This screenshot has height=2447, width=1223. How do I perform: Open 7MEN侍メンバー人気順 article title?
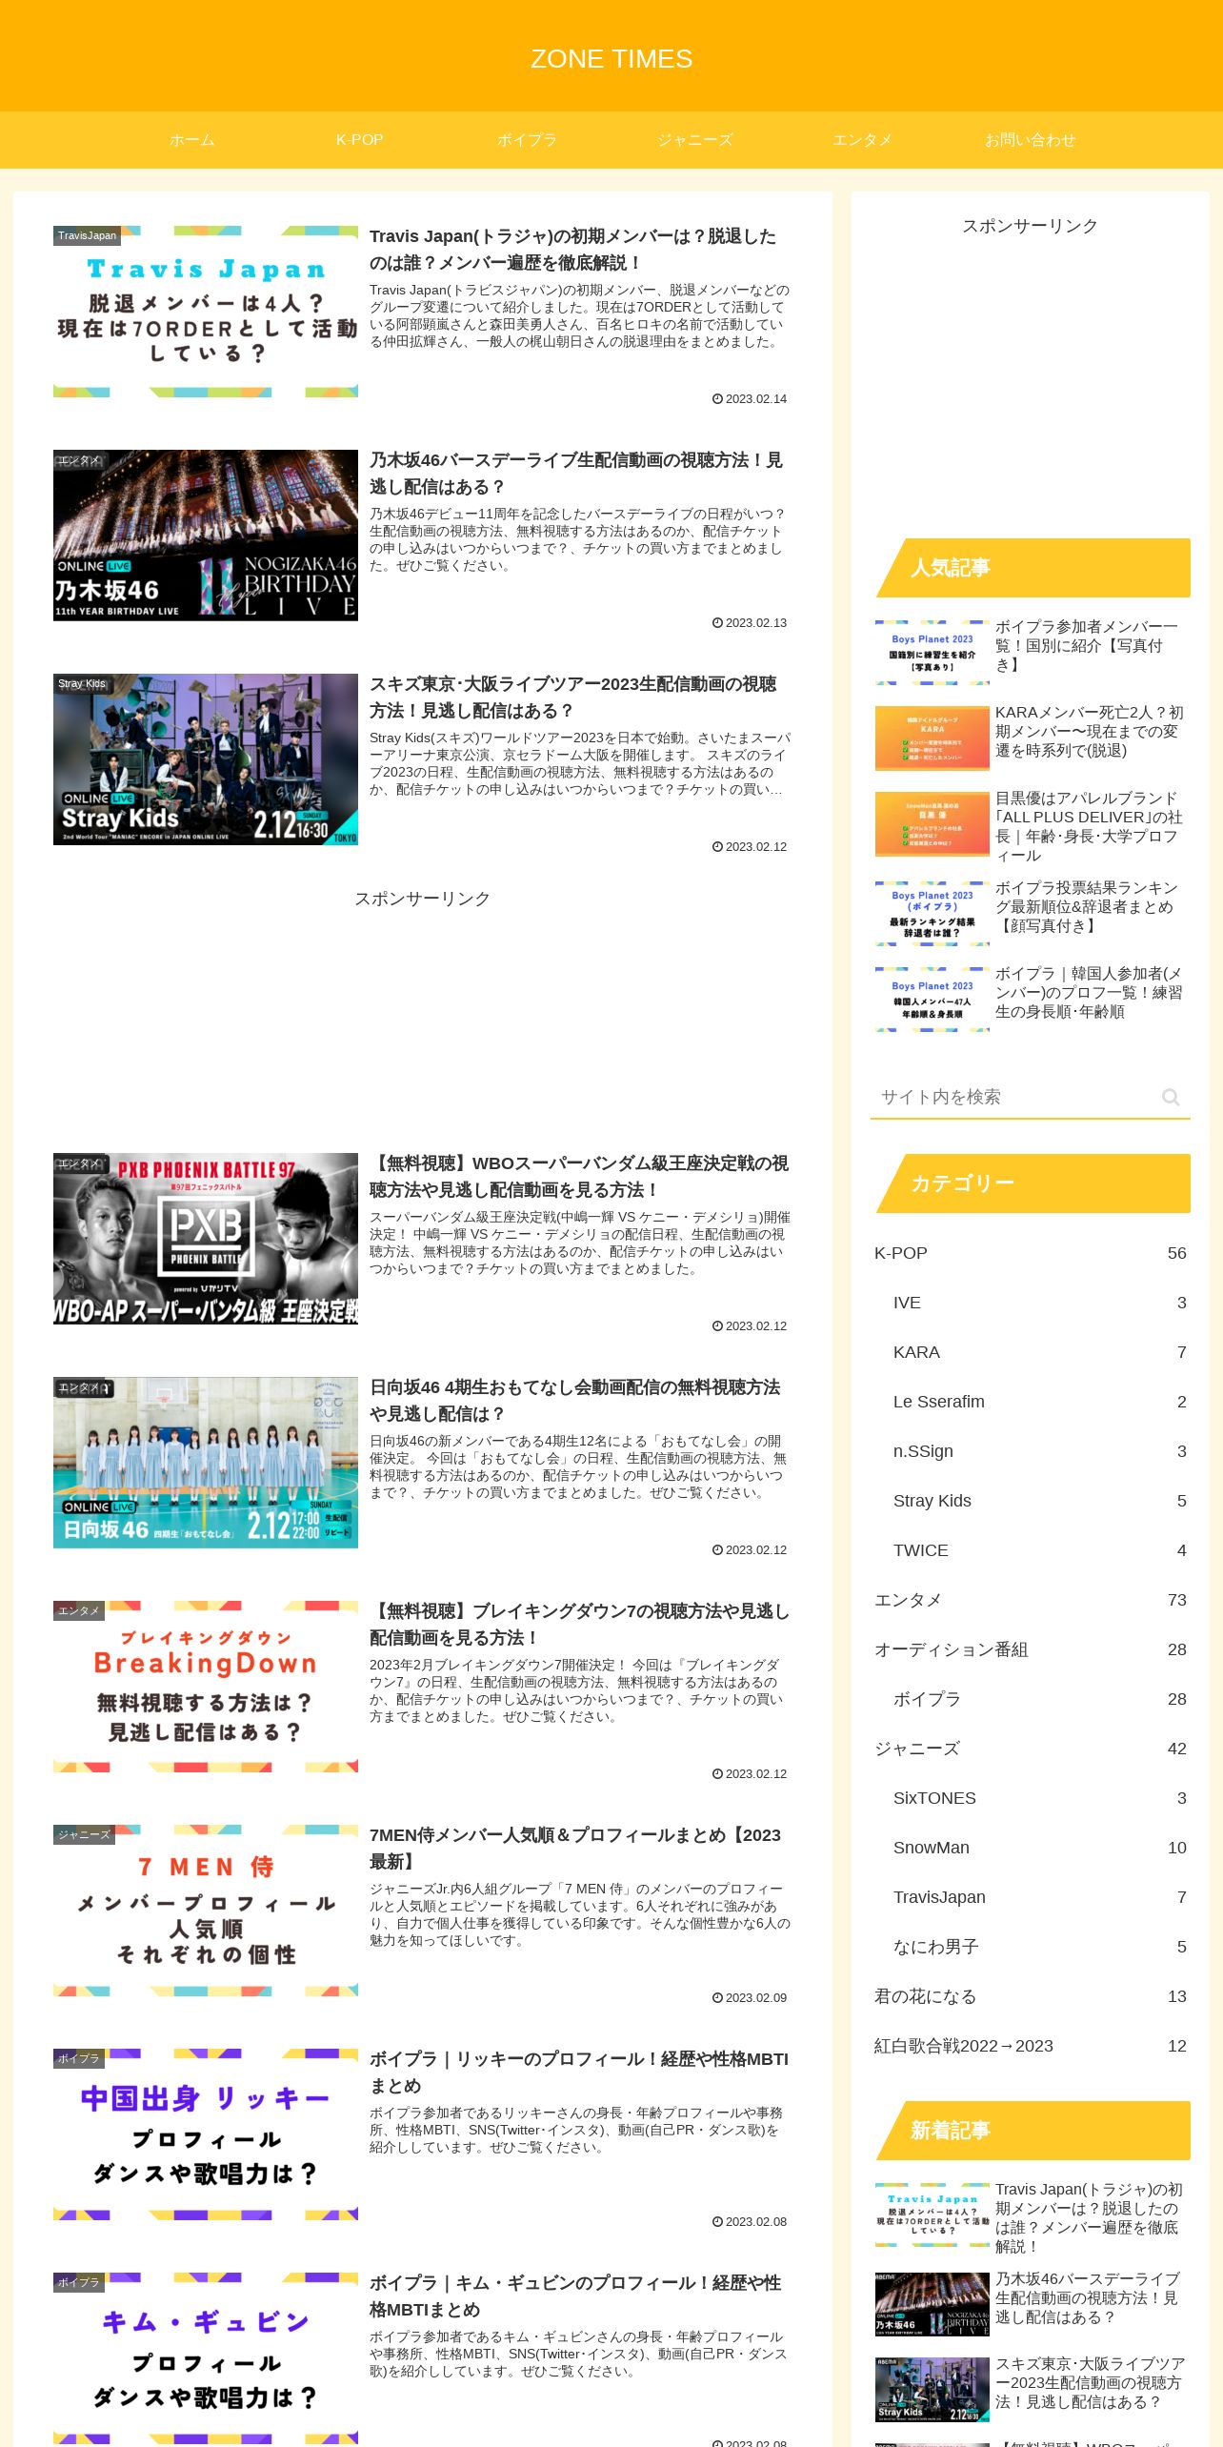tap(576, 1848)
